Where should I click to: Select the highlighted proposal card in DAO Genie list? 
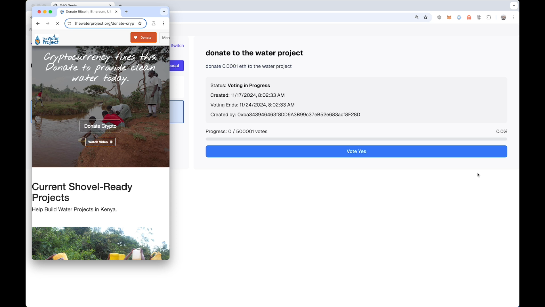pos(177,112)
